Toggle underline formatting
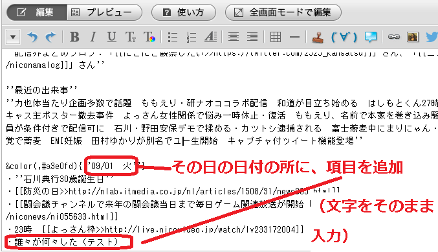The height and width of the screenshot is (252, 438). [111, 37]
